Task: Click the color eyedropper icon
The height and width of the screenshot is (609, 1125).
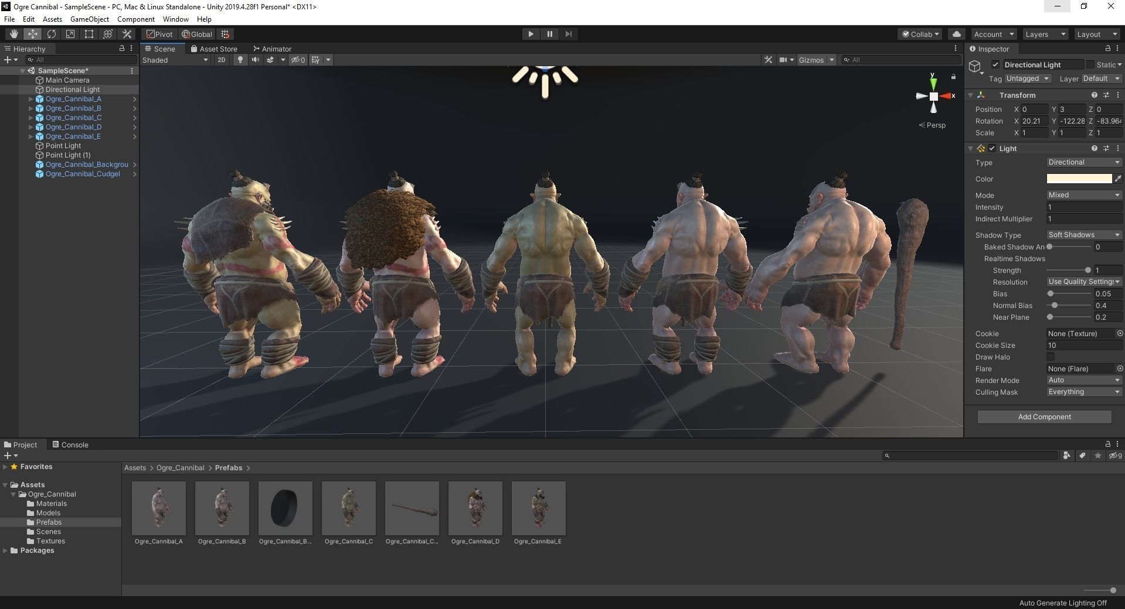Action: 1118,179
